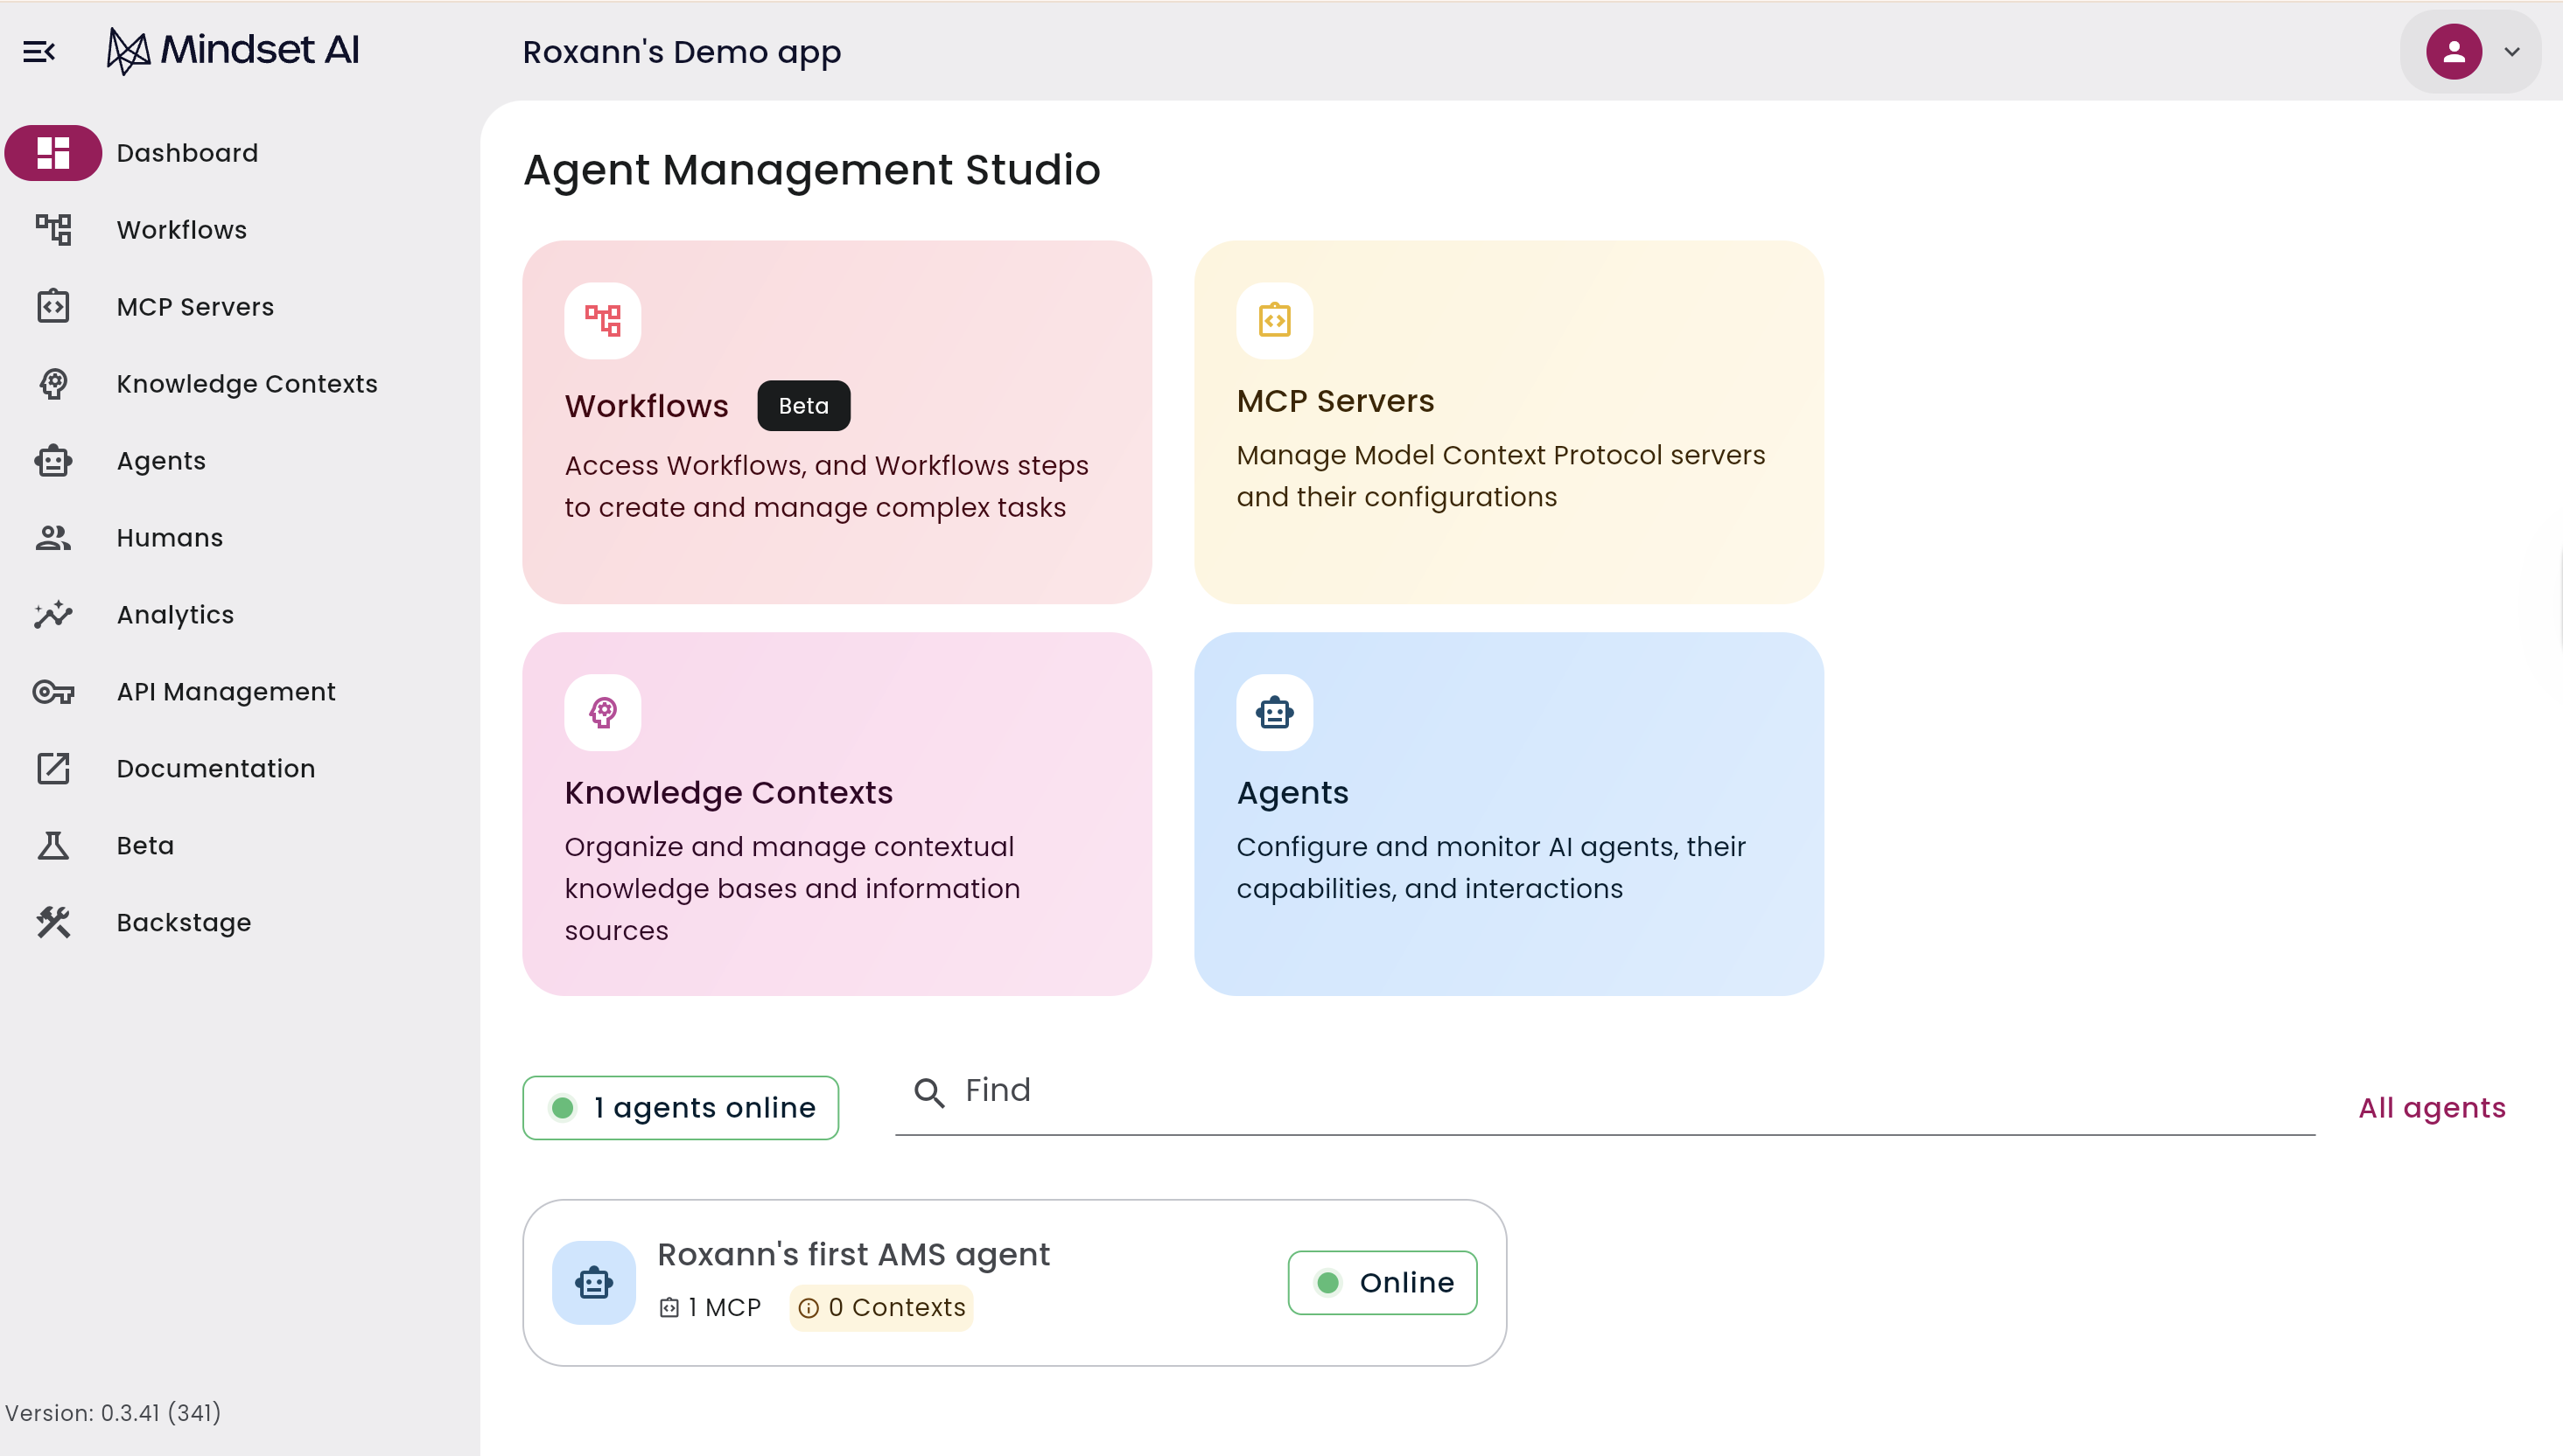Open the Analytics chart icon

click(53, 615)
